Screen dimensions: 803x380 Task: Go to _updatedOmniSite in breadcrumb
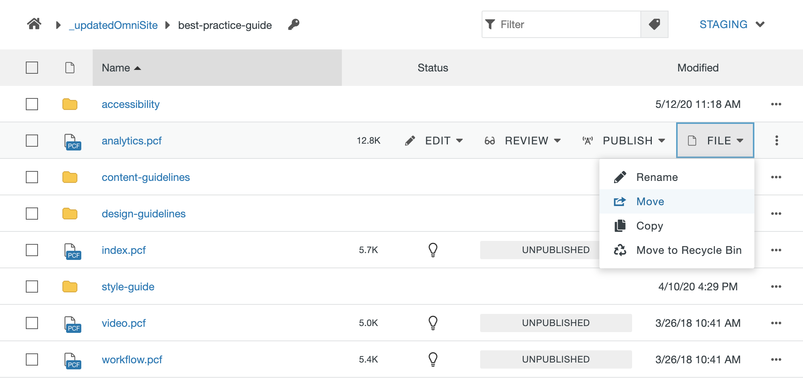(113, 25)
